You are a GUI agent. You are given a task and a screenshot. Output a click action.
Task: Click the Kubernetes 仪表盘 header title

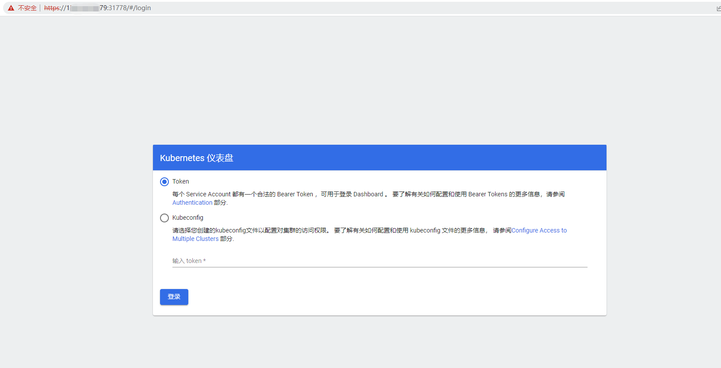196,158
